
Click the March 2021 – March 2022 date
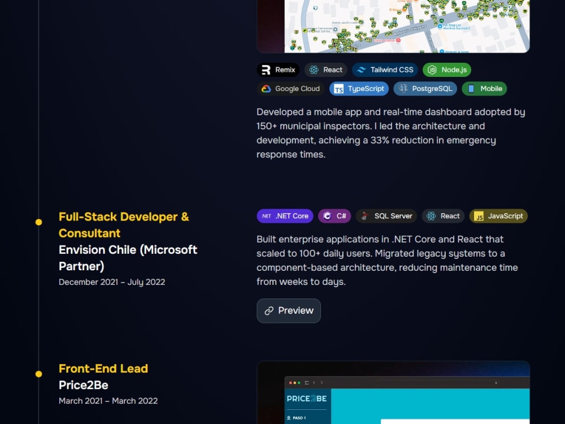[108, 401]
